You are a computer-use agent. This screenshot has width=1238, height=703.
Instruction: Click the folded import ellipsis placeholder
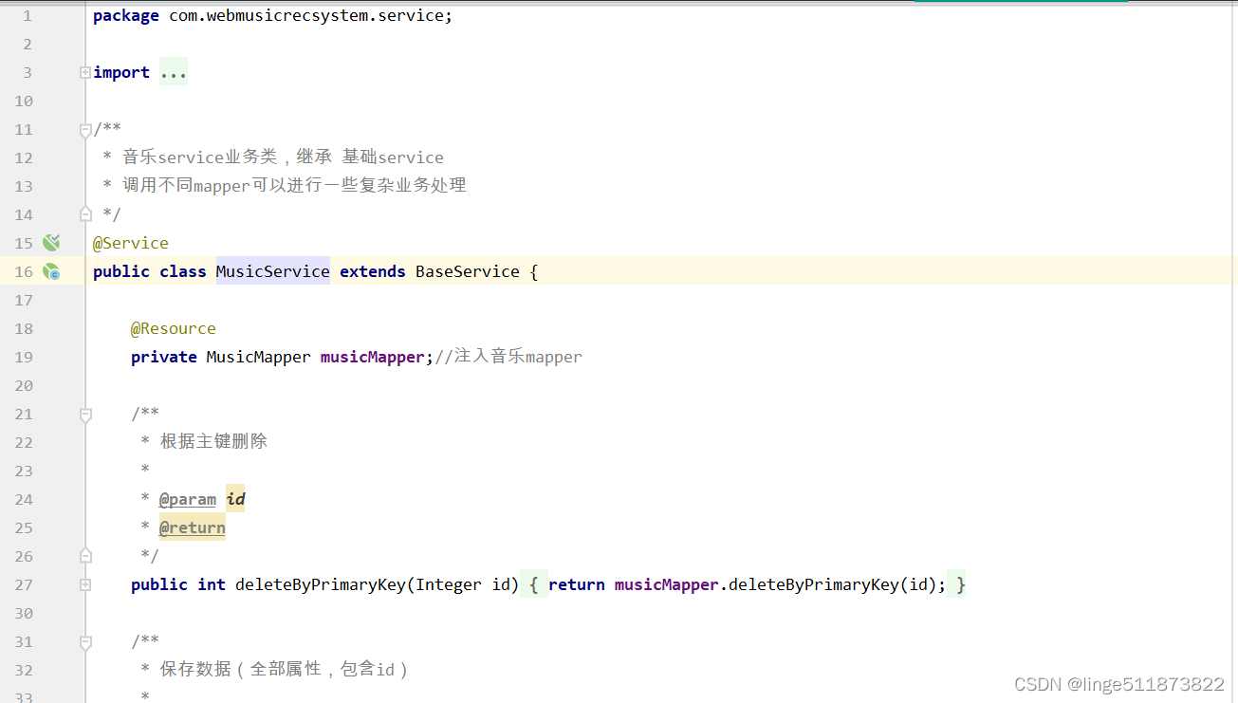[174, 72]
